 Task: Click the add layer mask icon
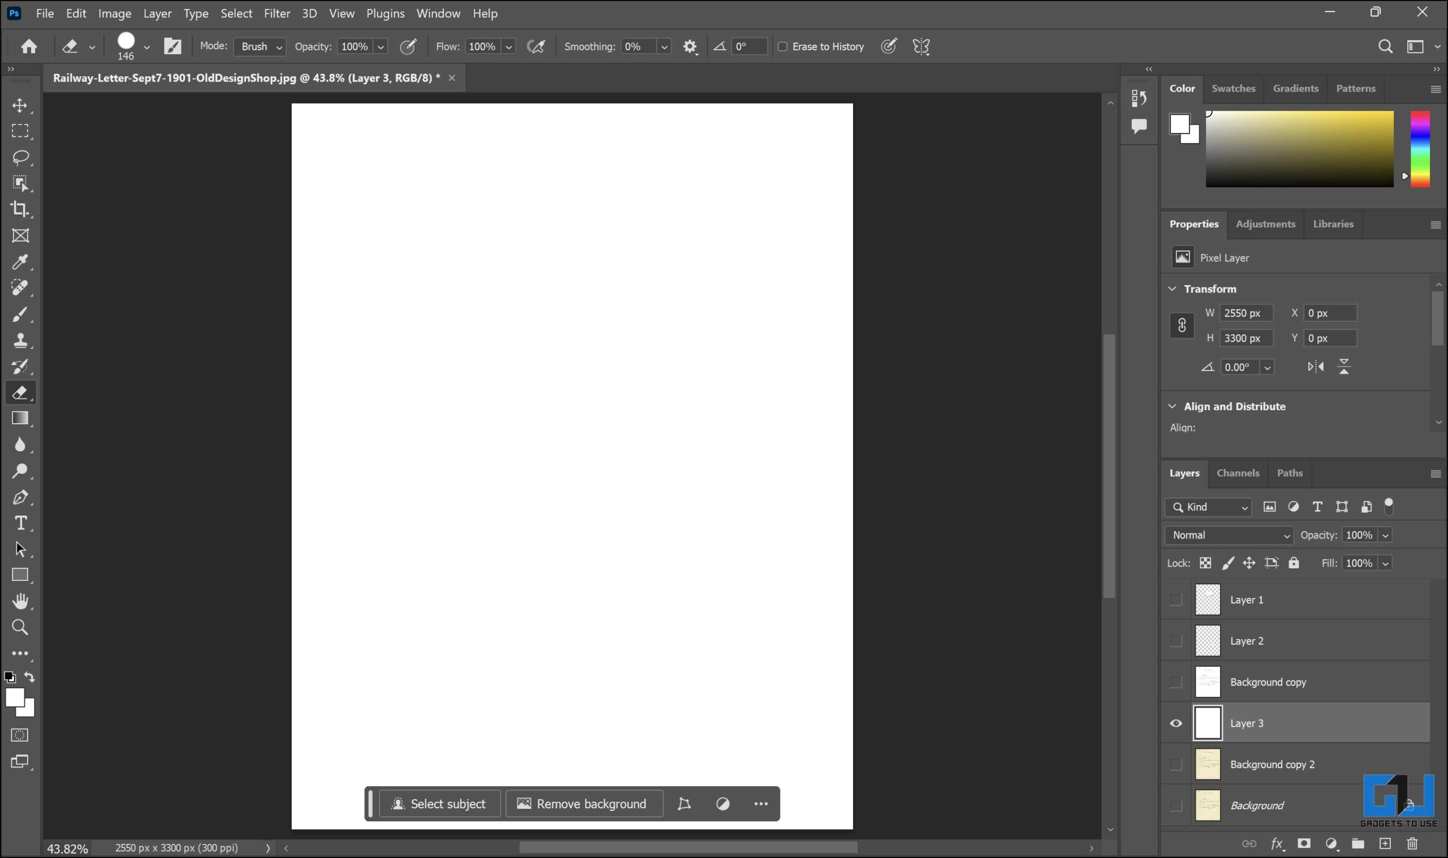click(x=1304, y=843)
